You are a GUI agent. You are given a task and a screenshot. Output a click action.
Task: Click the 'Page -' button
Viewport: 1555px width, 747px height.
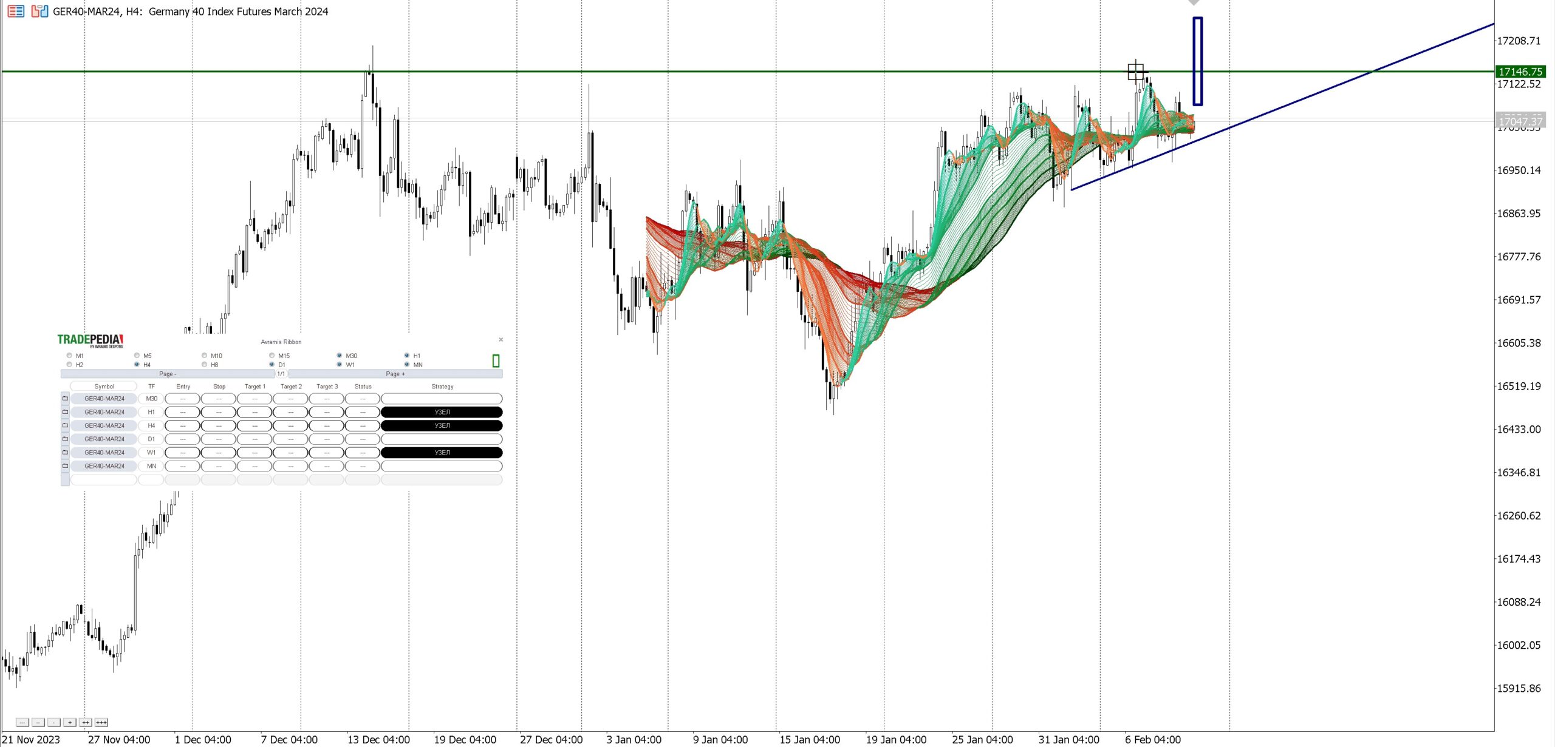point(168,374)
